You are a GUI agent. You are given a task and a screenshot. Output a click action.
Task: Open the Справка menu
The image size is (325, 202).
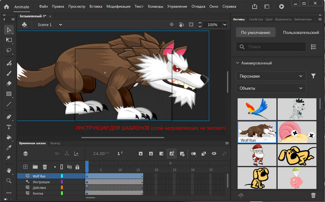click(229, 7)
